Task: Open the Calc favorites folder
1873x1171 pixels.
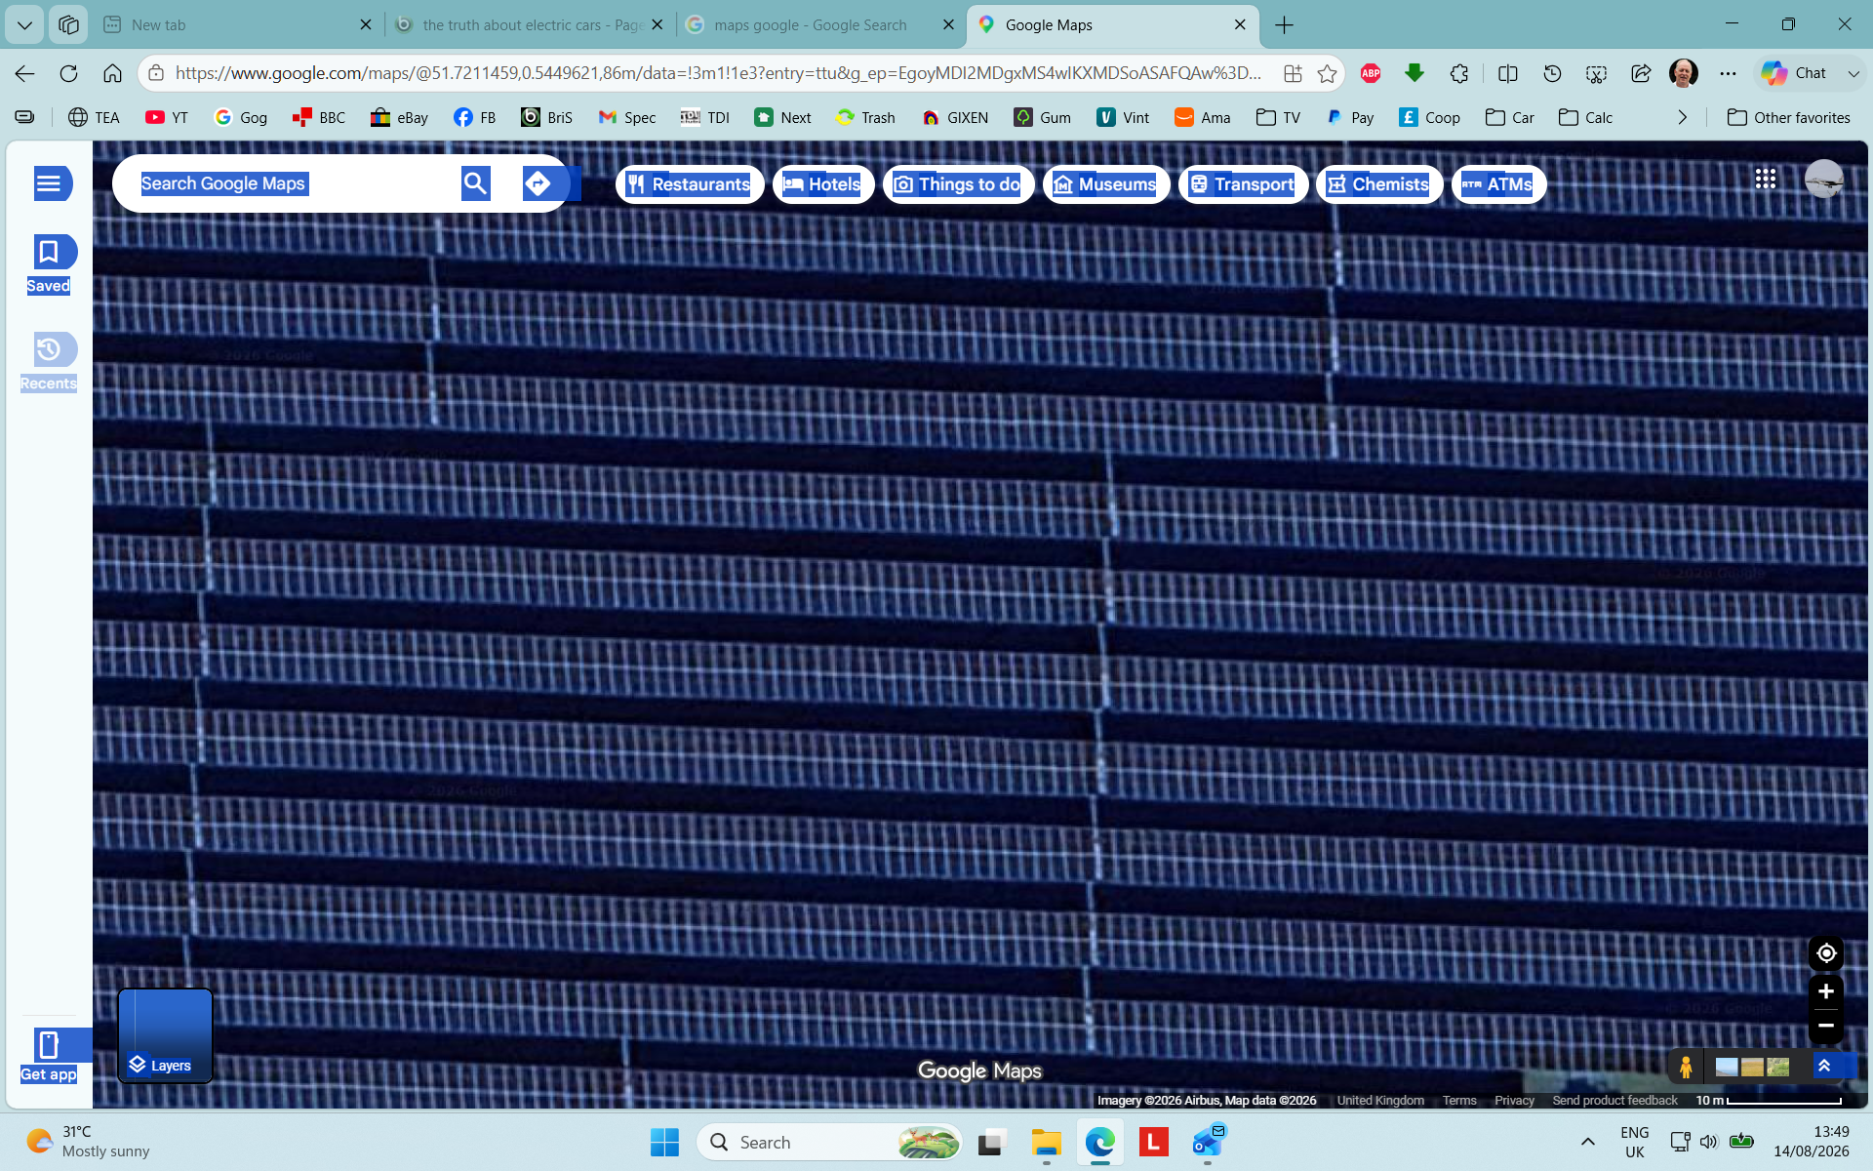Action: pyautogui.click(x=1586, y=117)
